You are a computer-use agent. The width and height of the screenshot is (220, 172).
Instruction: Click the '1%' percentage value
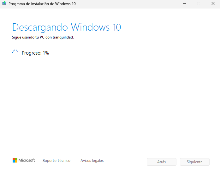pyautogui.click(x=46, y=53)
